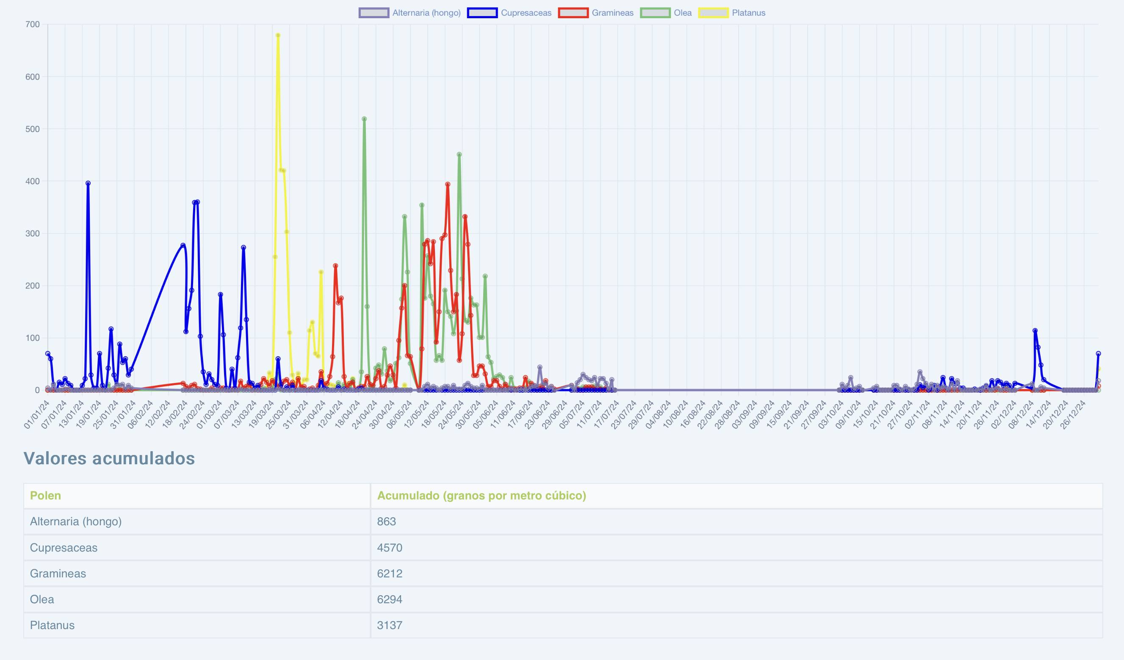This screenshot has width=1124, height=660.
Task: Click the Platanus accumulated value 3137
Action: click(x=389, y=625)
